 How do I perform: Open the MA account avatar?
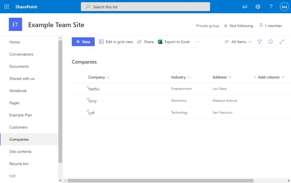point(284,7)
